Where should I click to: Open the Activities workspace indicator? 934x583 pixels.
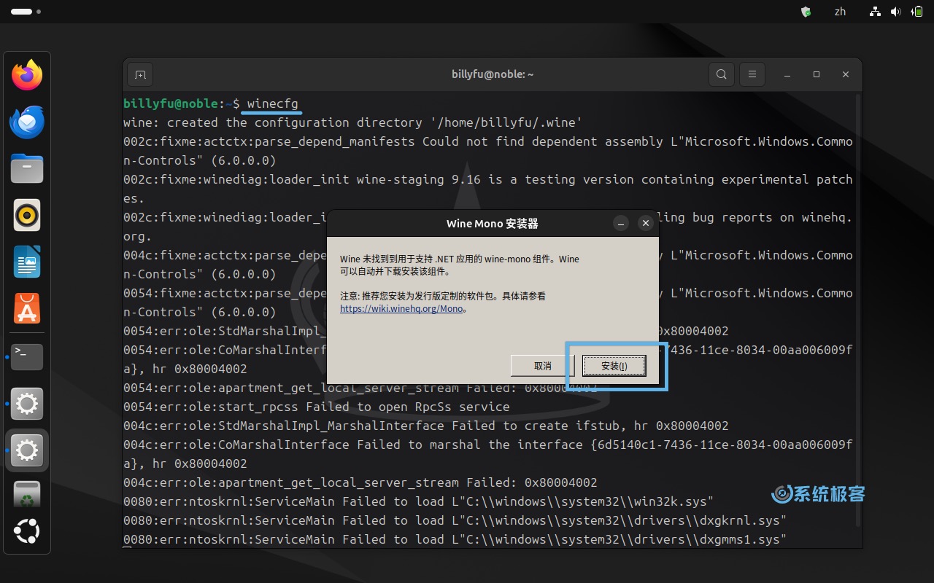pyautogui.click(x=26, y=12)
